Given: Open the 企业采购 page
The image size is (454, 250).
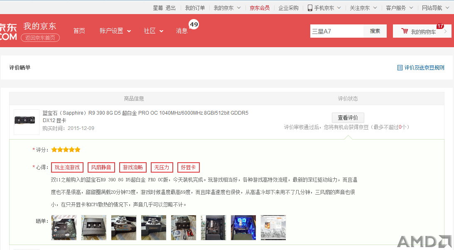Looking at the screenshot, I should [288, 8].
